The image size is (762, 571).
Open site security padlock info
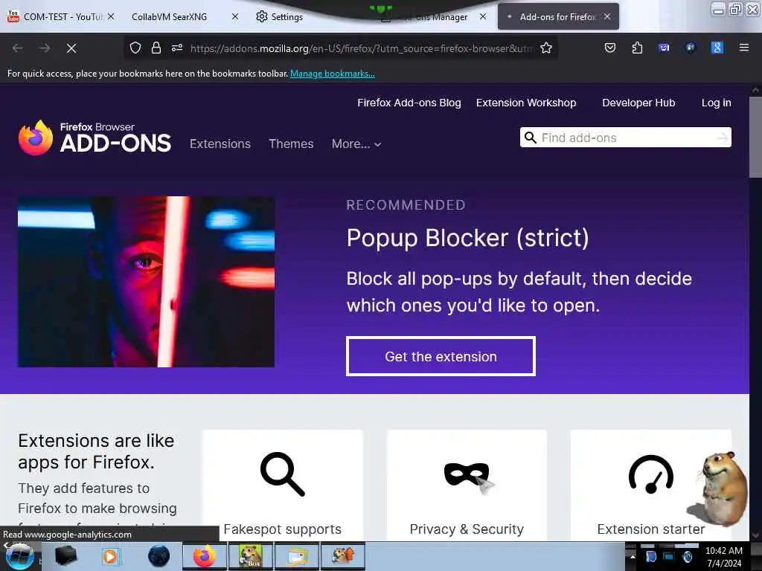coord(156,48)
